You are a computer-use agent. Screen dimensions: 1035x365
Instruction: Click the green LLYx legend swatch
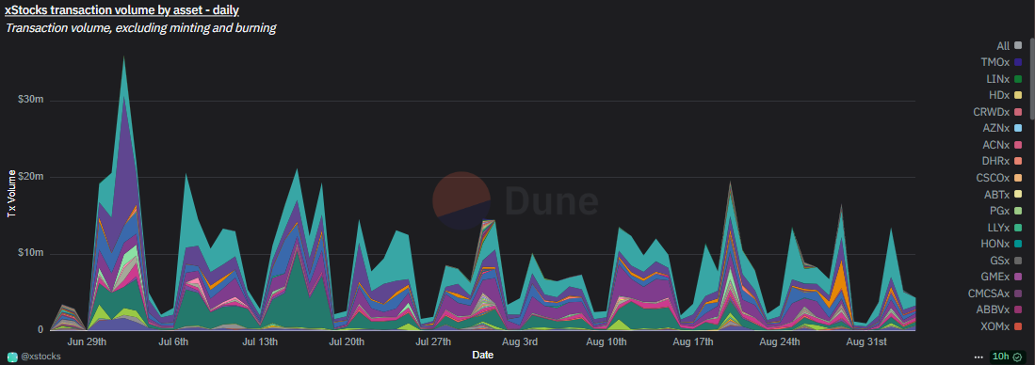point(1018,228)
